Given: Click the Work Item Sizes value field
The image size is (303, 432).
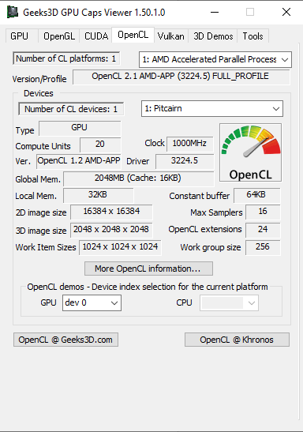Looking at the screenshot, I should coord(120,247).
